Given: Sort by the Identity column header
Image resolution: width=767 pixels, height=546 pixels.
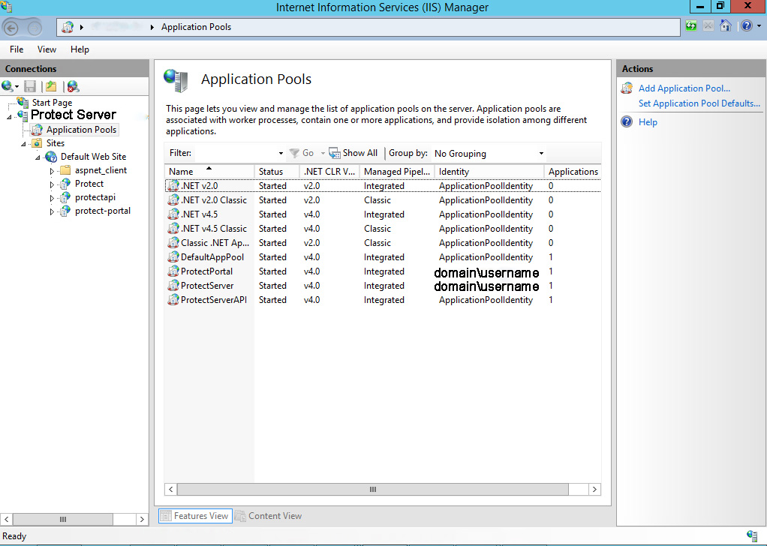Looking at the screenshot, I should pos(489,172).
